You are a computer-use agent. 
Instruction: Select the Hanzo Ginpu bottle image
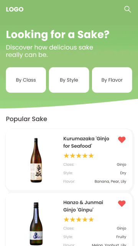tap(36, 224)
